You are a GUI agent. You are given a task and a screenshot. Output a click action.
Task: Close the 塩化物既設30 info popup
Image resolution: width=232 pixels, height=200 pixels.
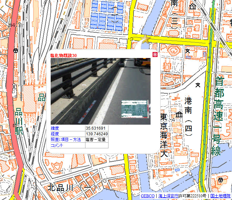click(155, 55)
